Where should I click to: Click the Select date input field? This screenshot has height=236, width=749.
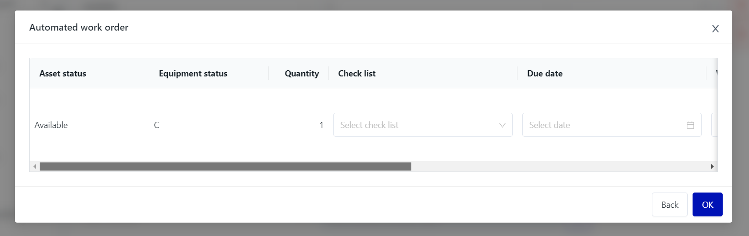[605, 125]
